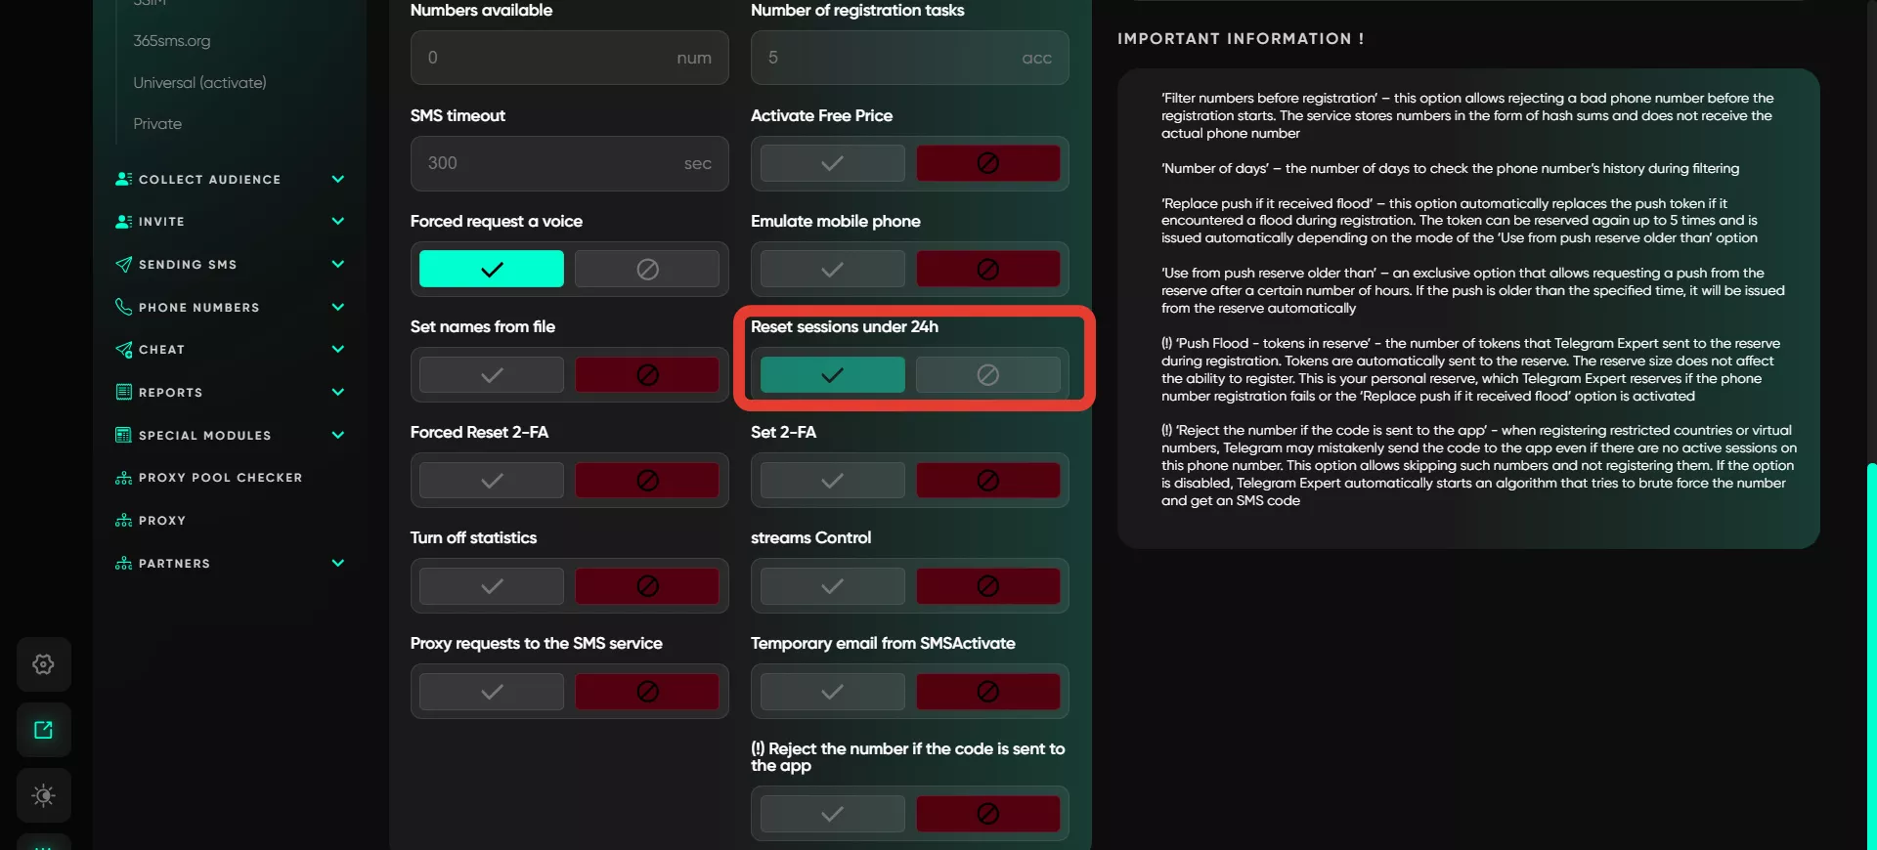1877x850 pixels.
Task: Expand Reports section chevron
Action: (x=338, y=392)
